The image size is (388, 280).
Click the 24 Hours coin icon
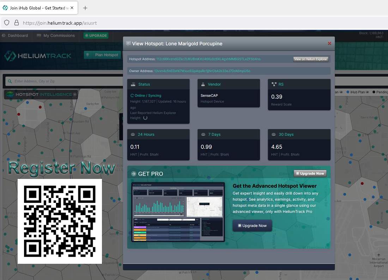[x=133, y=135]
